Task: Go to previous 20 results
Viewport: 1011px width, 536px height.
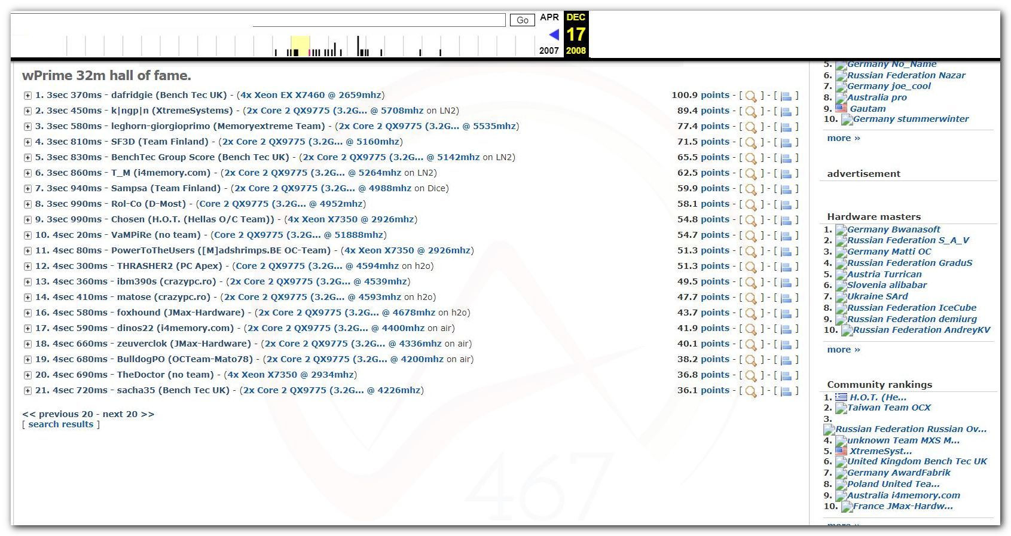Action: (57, 414)
